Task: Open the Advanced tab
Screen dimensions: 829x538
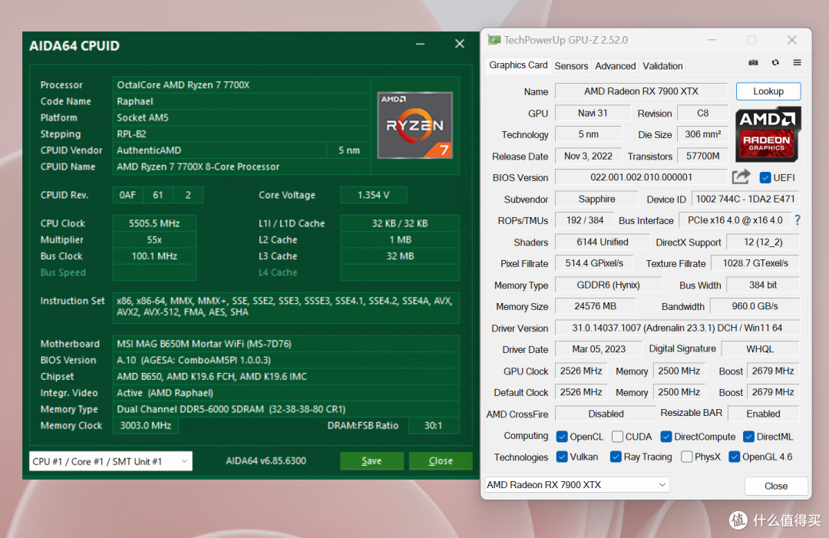Action: pyautogui.click(x=616, y=66)
